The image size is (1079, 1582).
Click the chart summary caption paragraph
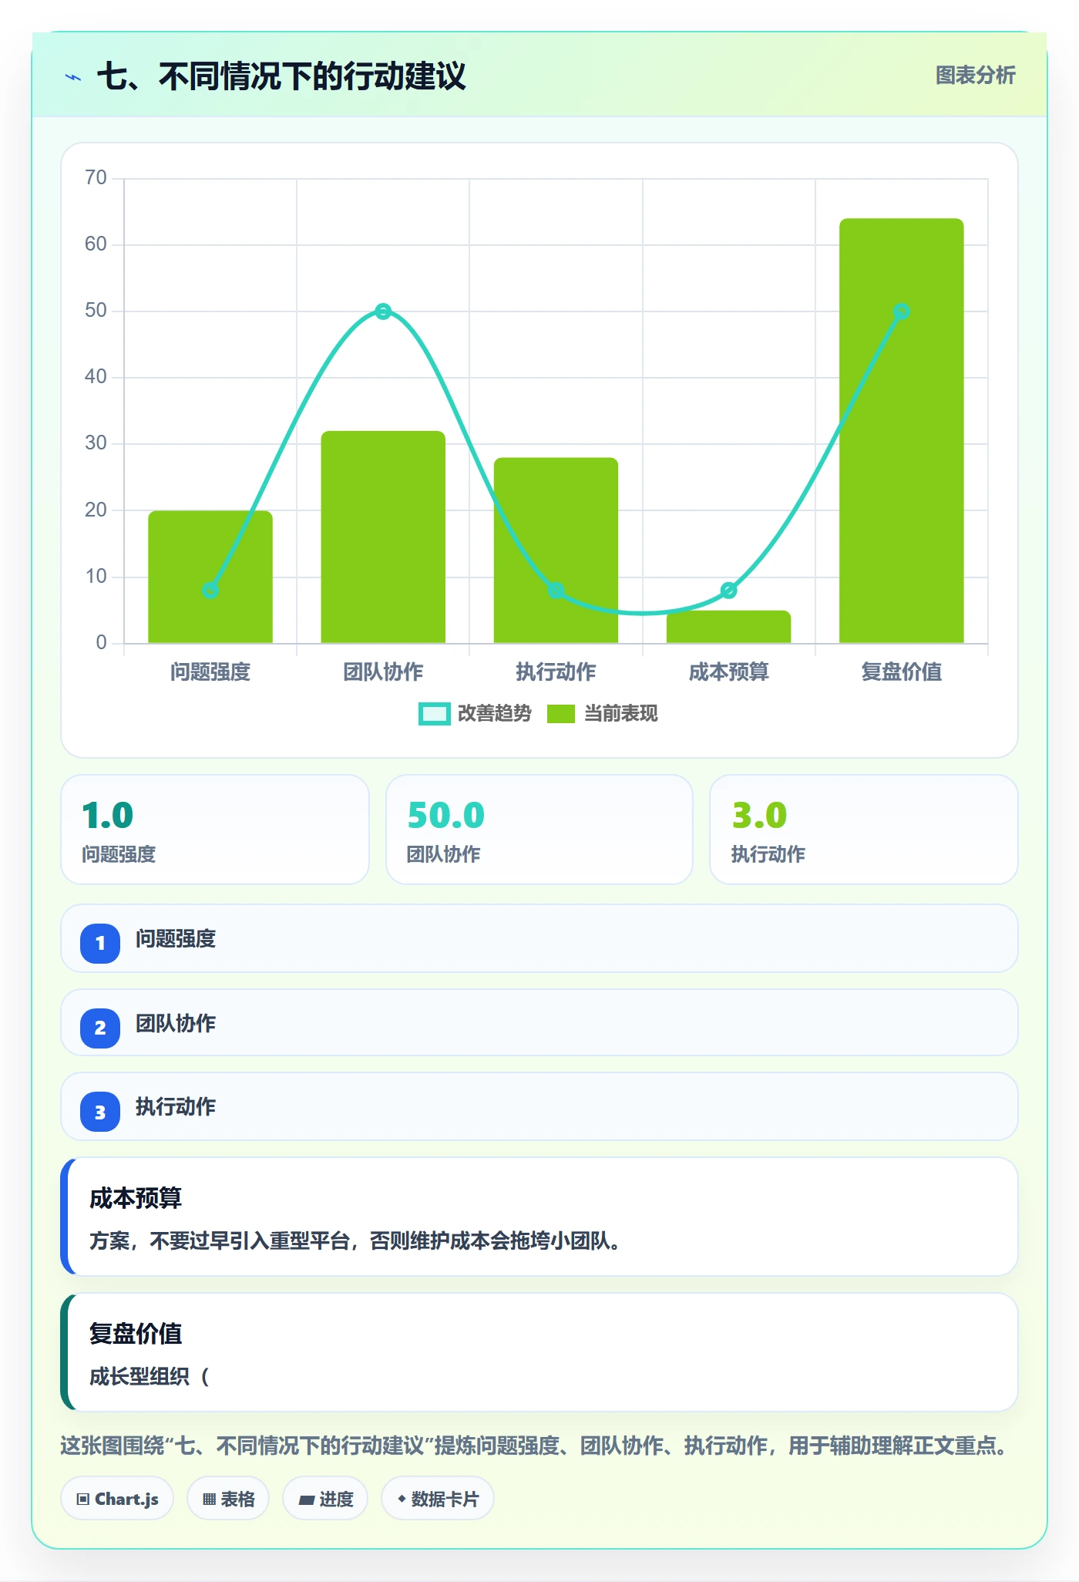(x=535, y=1446)
